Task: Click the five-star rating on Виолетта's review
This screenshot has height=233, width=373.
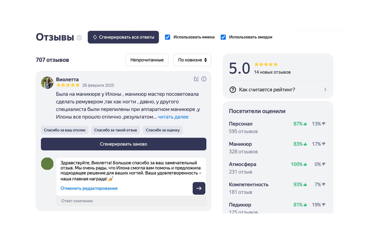Action: [68, 85]
